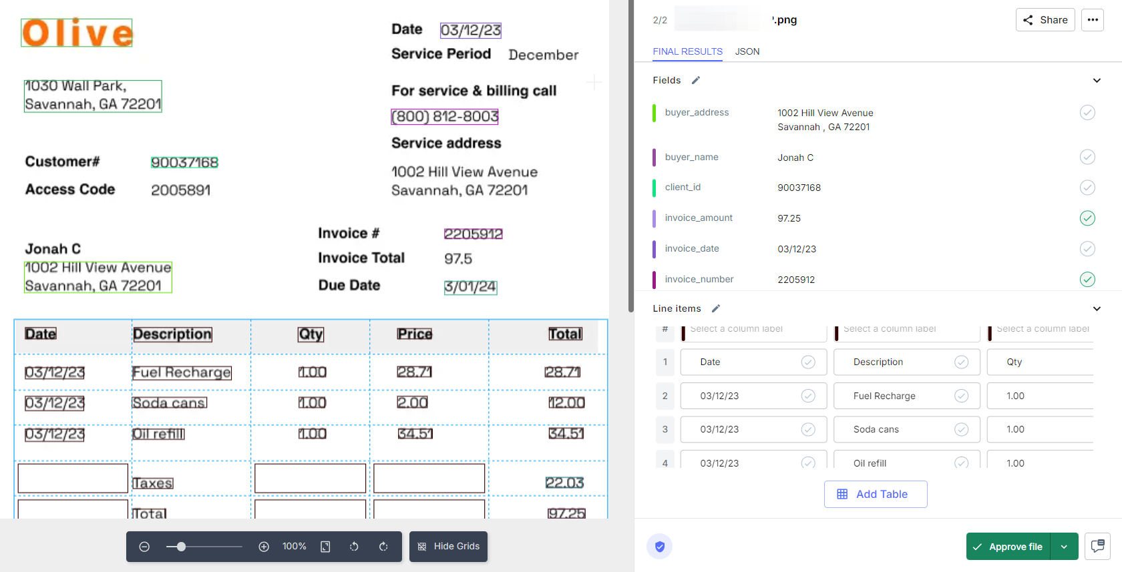Click the Taxes label in document table
Viewport: 1122px width, 572px height.
(x=152, y=483)
